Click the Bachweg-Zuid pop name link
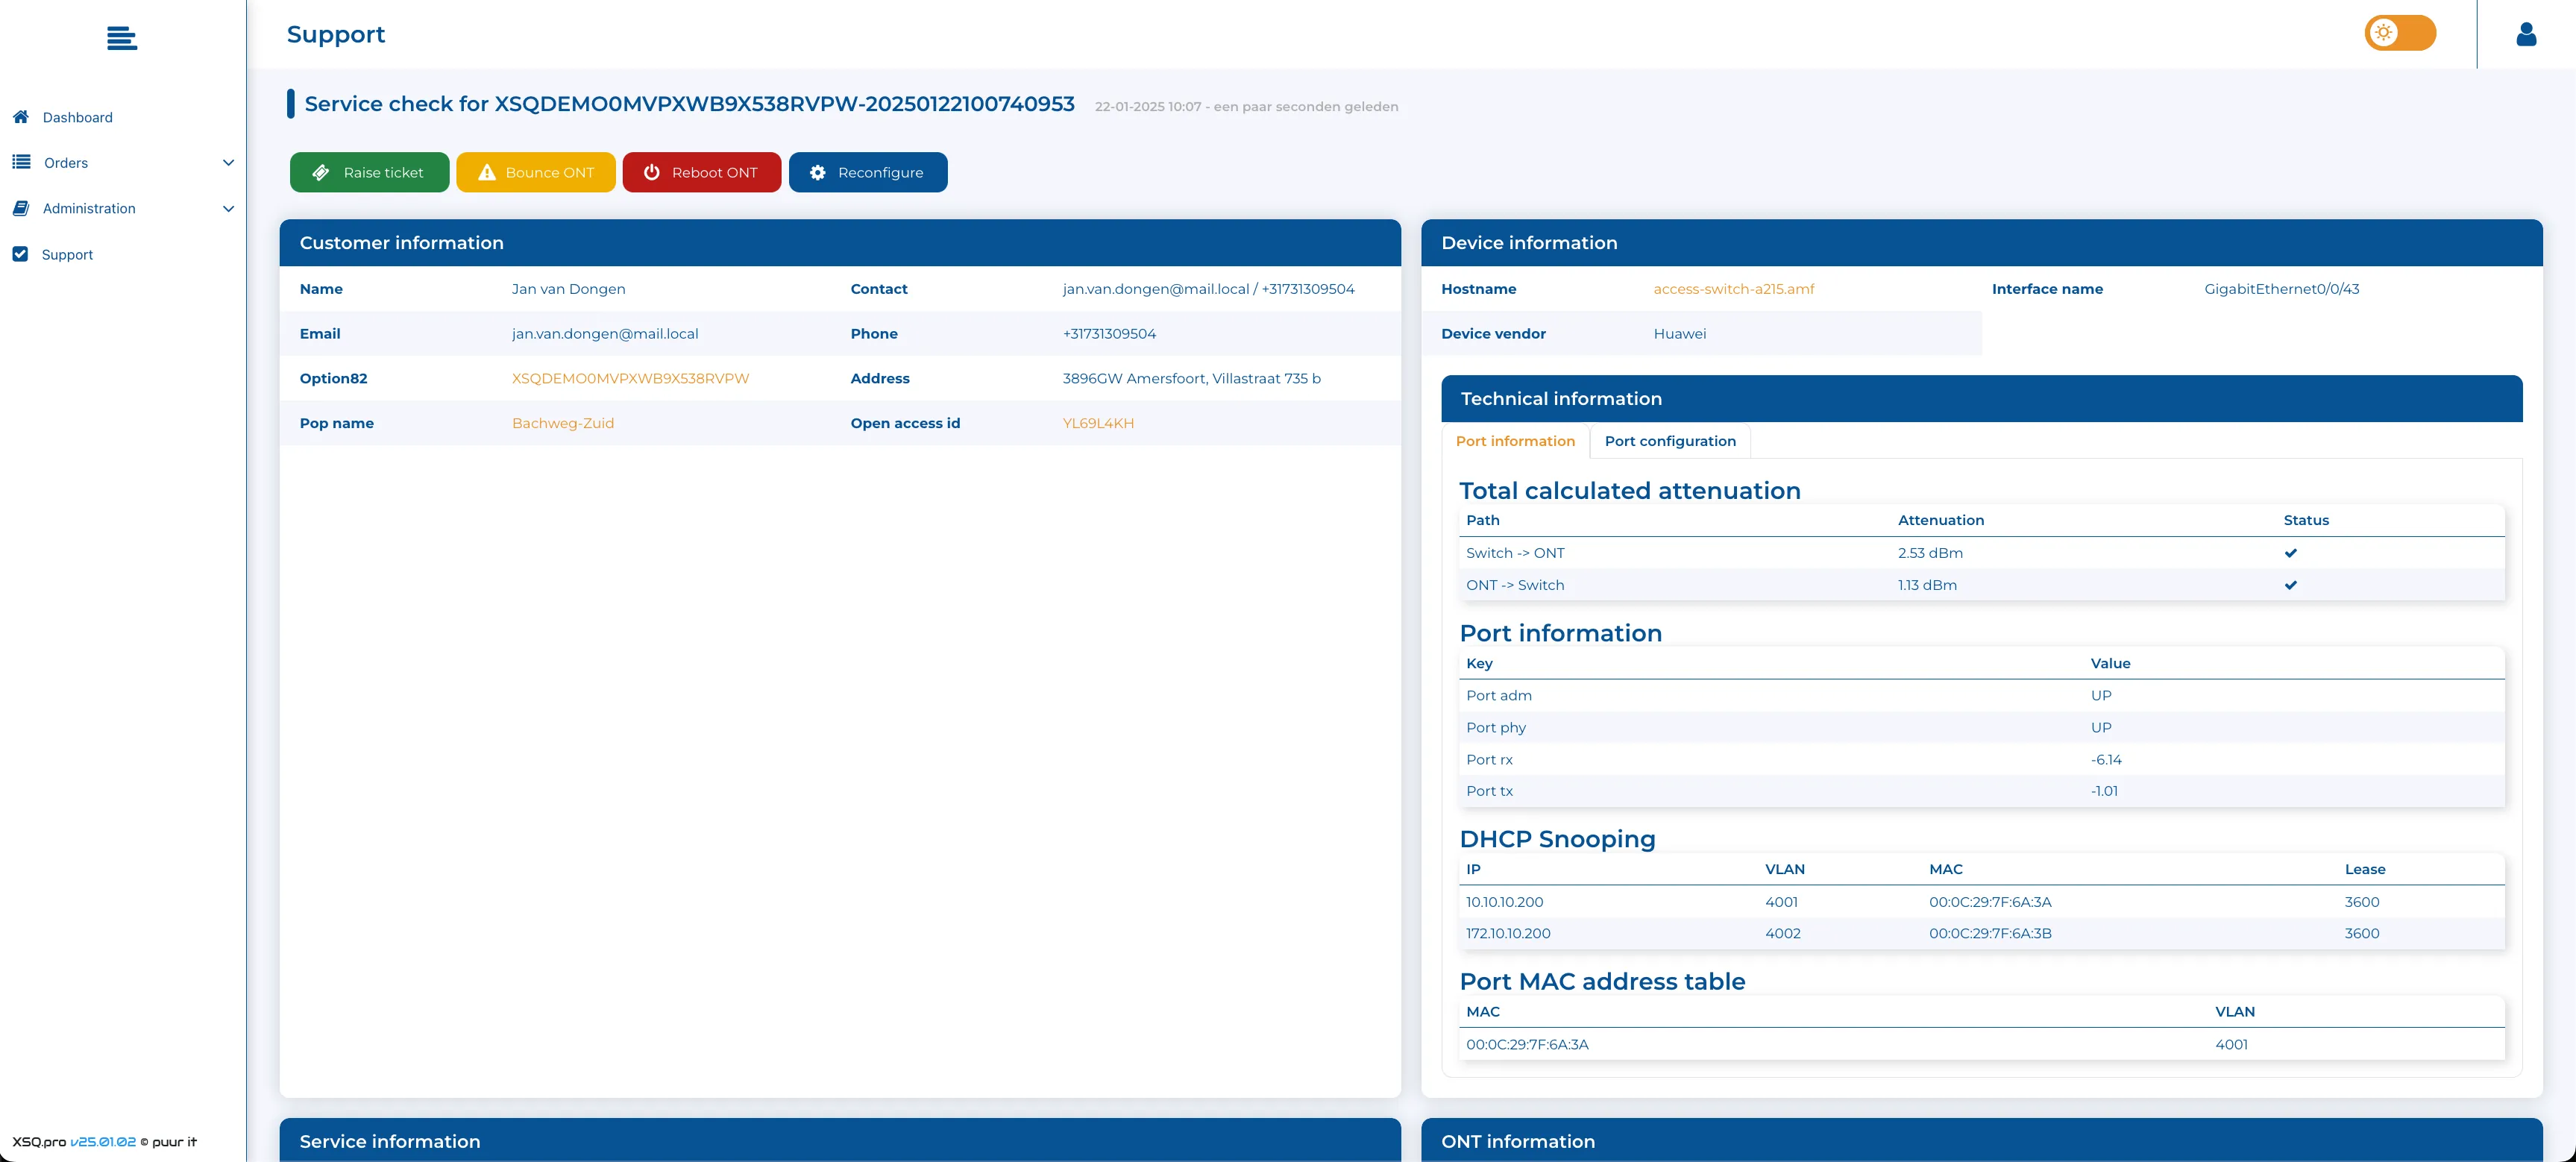2576x1162 pixels. 562,423
